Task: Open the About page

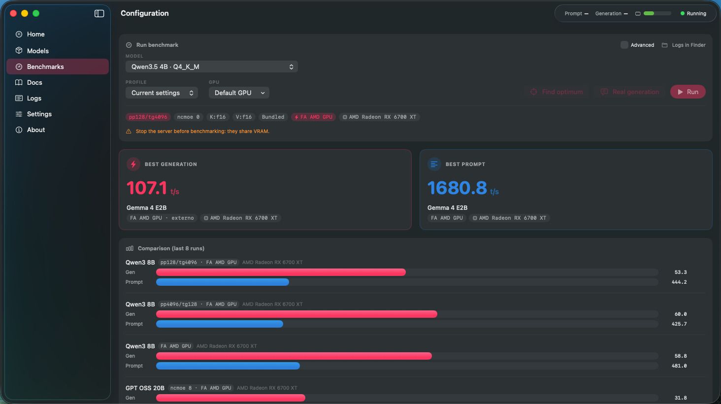Action: (x=58, y=130)
